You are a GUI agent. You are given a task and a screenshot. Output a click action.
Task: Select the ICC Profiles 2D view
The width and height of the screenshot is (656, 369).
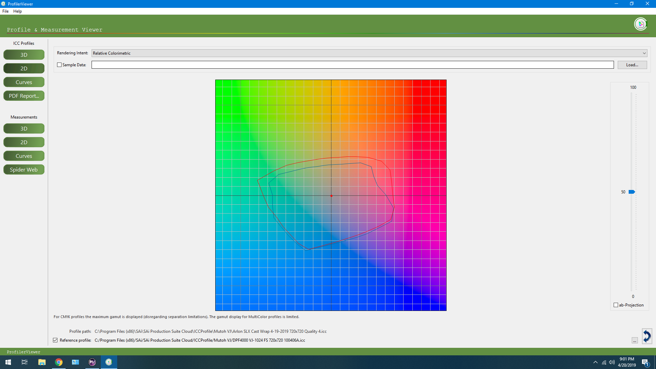click(24, 68)
